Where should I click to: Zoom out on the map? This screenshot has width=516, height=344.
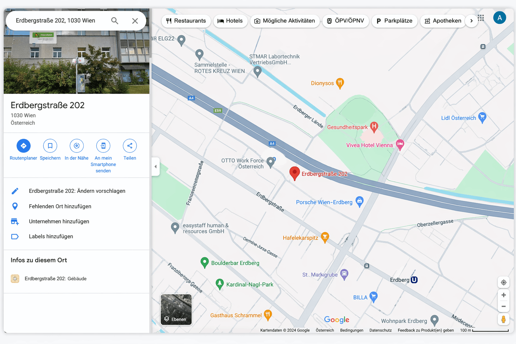pos(504,306)
